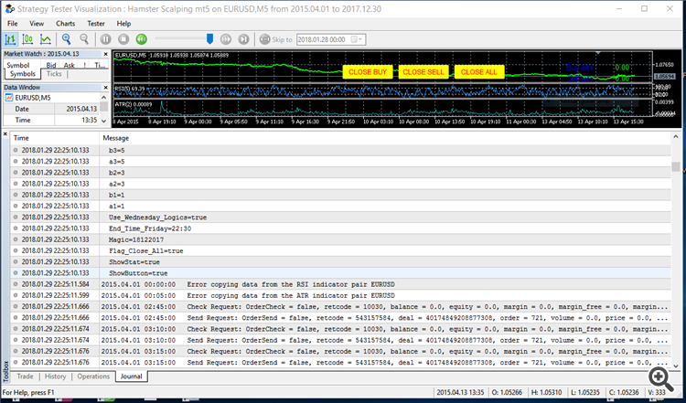Image resolution: width=686 pixels, height=403 pixels.
Task: Open the Operations tab in Toolbox
Action: tap(93, 376)
